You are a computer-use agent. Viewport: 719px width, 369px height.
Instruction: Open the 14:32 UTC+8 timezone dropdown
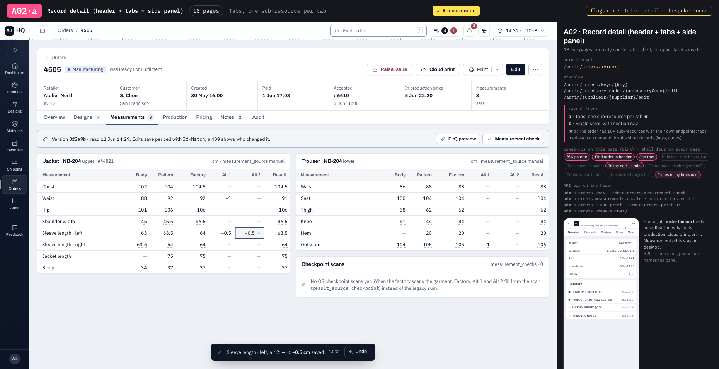coord(521,31)
